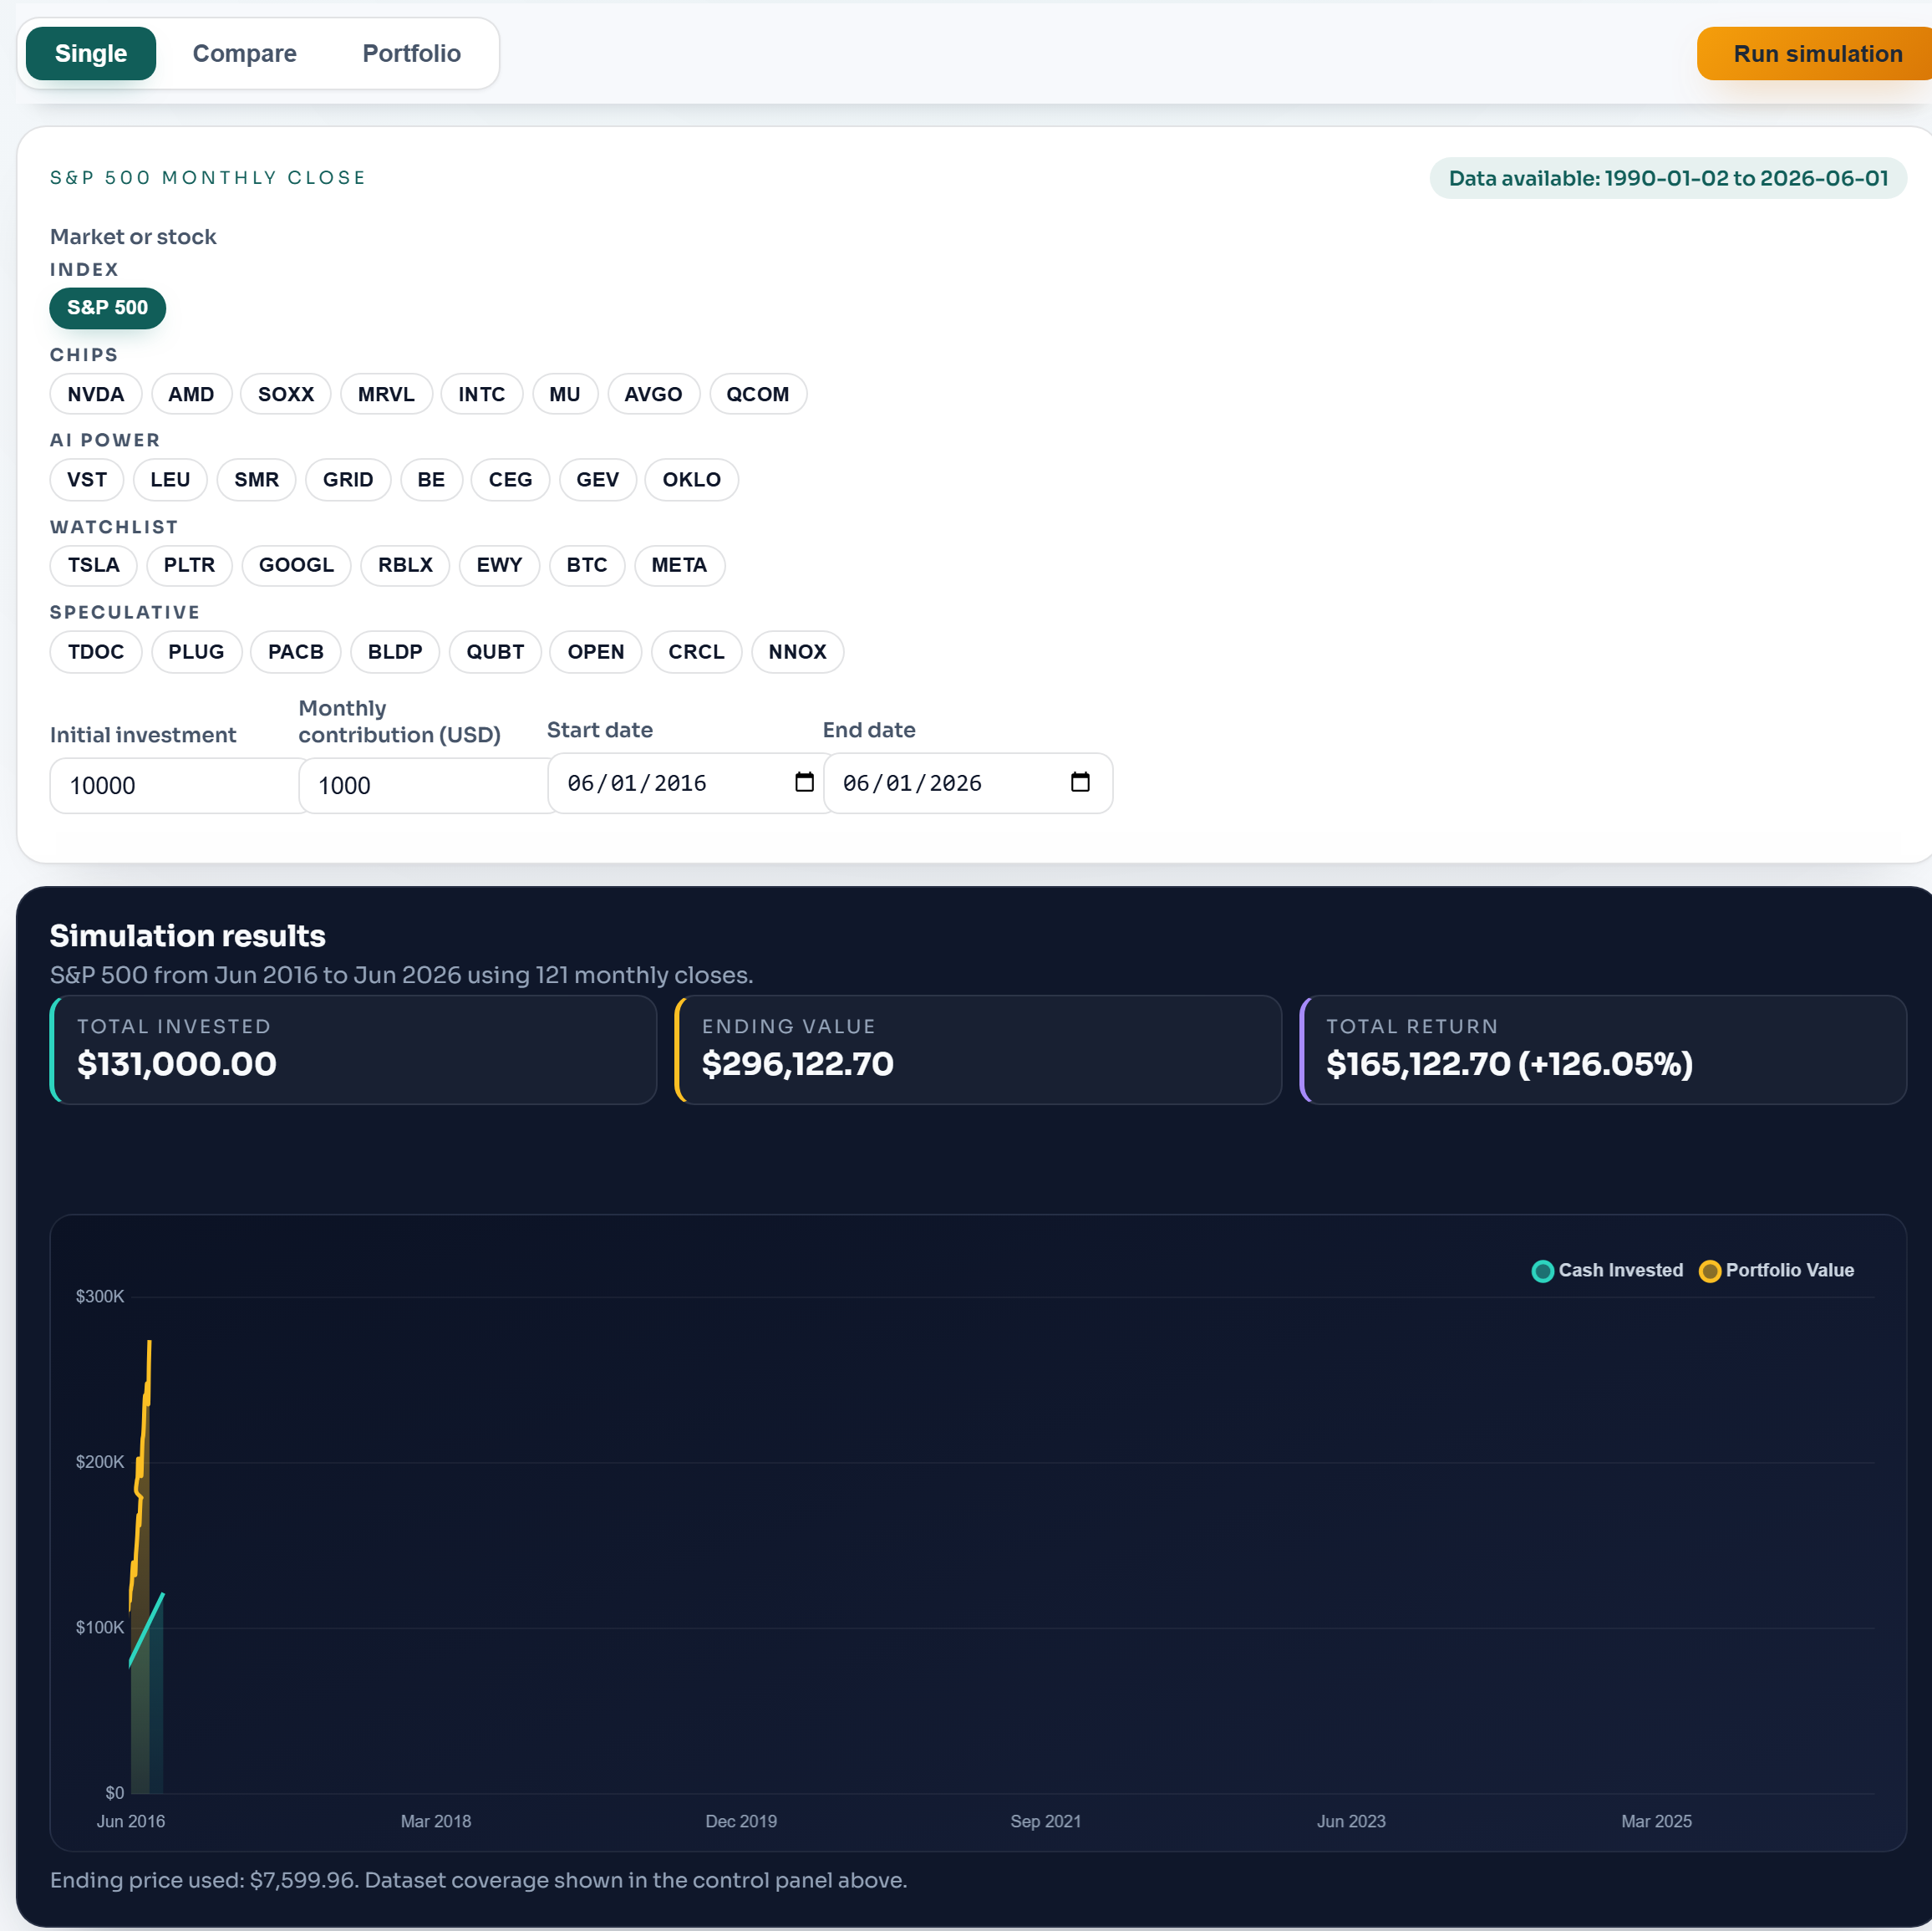
Task: Click the Ending price used footnote text
Action: coord(478,1880)
